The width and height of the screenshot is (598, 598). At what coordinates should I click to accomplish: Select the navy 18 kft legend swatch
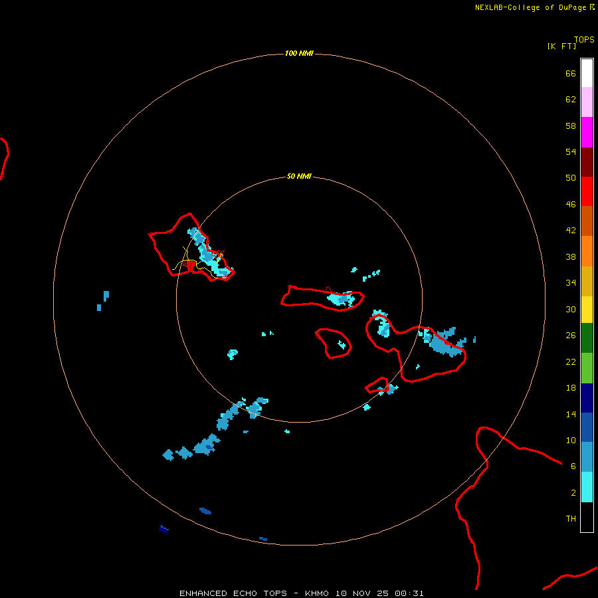pyautogui.click(x=587, y=398)
